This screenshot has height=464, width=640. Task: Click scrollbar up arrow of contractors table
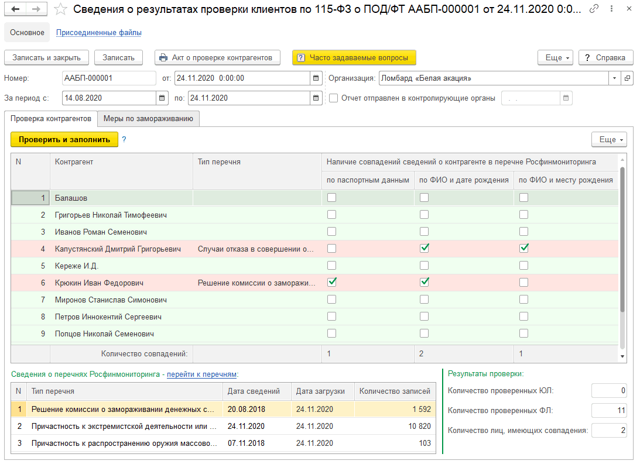point(622,160)
